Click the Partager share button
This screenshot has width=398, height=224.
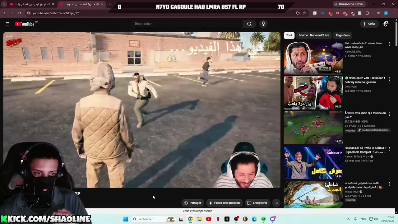[192, 203]
